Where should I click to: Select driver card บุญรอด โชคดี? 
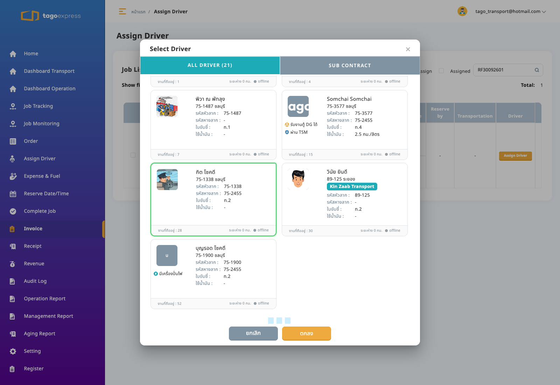coord(213,274)
